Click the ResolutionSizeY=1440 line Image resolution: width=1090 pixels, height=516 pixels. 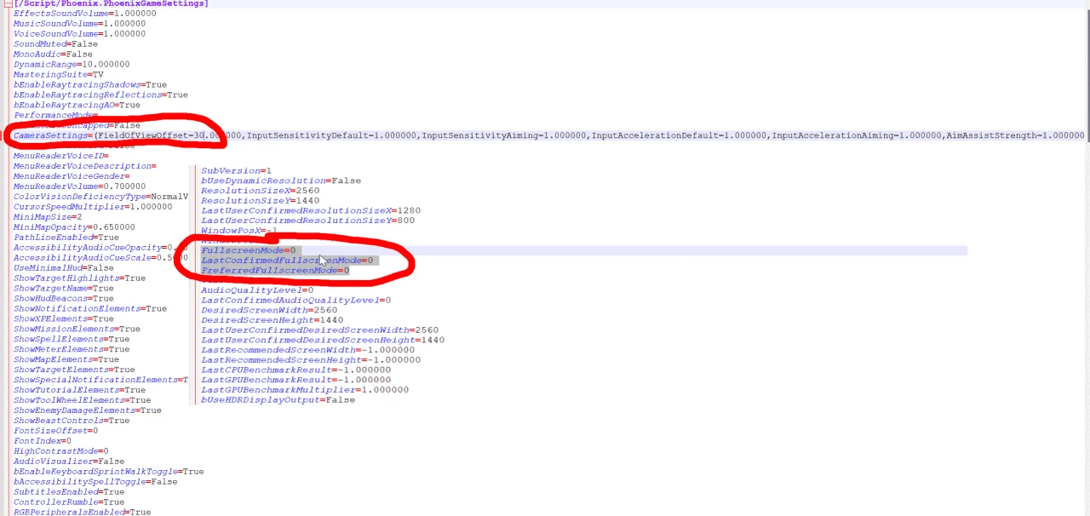[261, 202]
